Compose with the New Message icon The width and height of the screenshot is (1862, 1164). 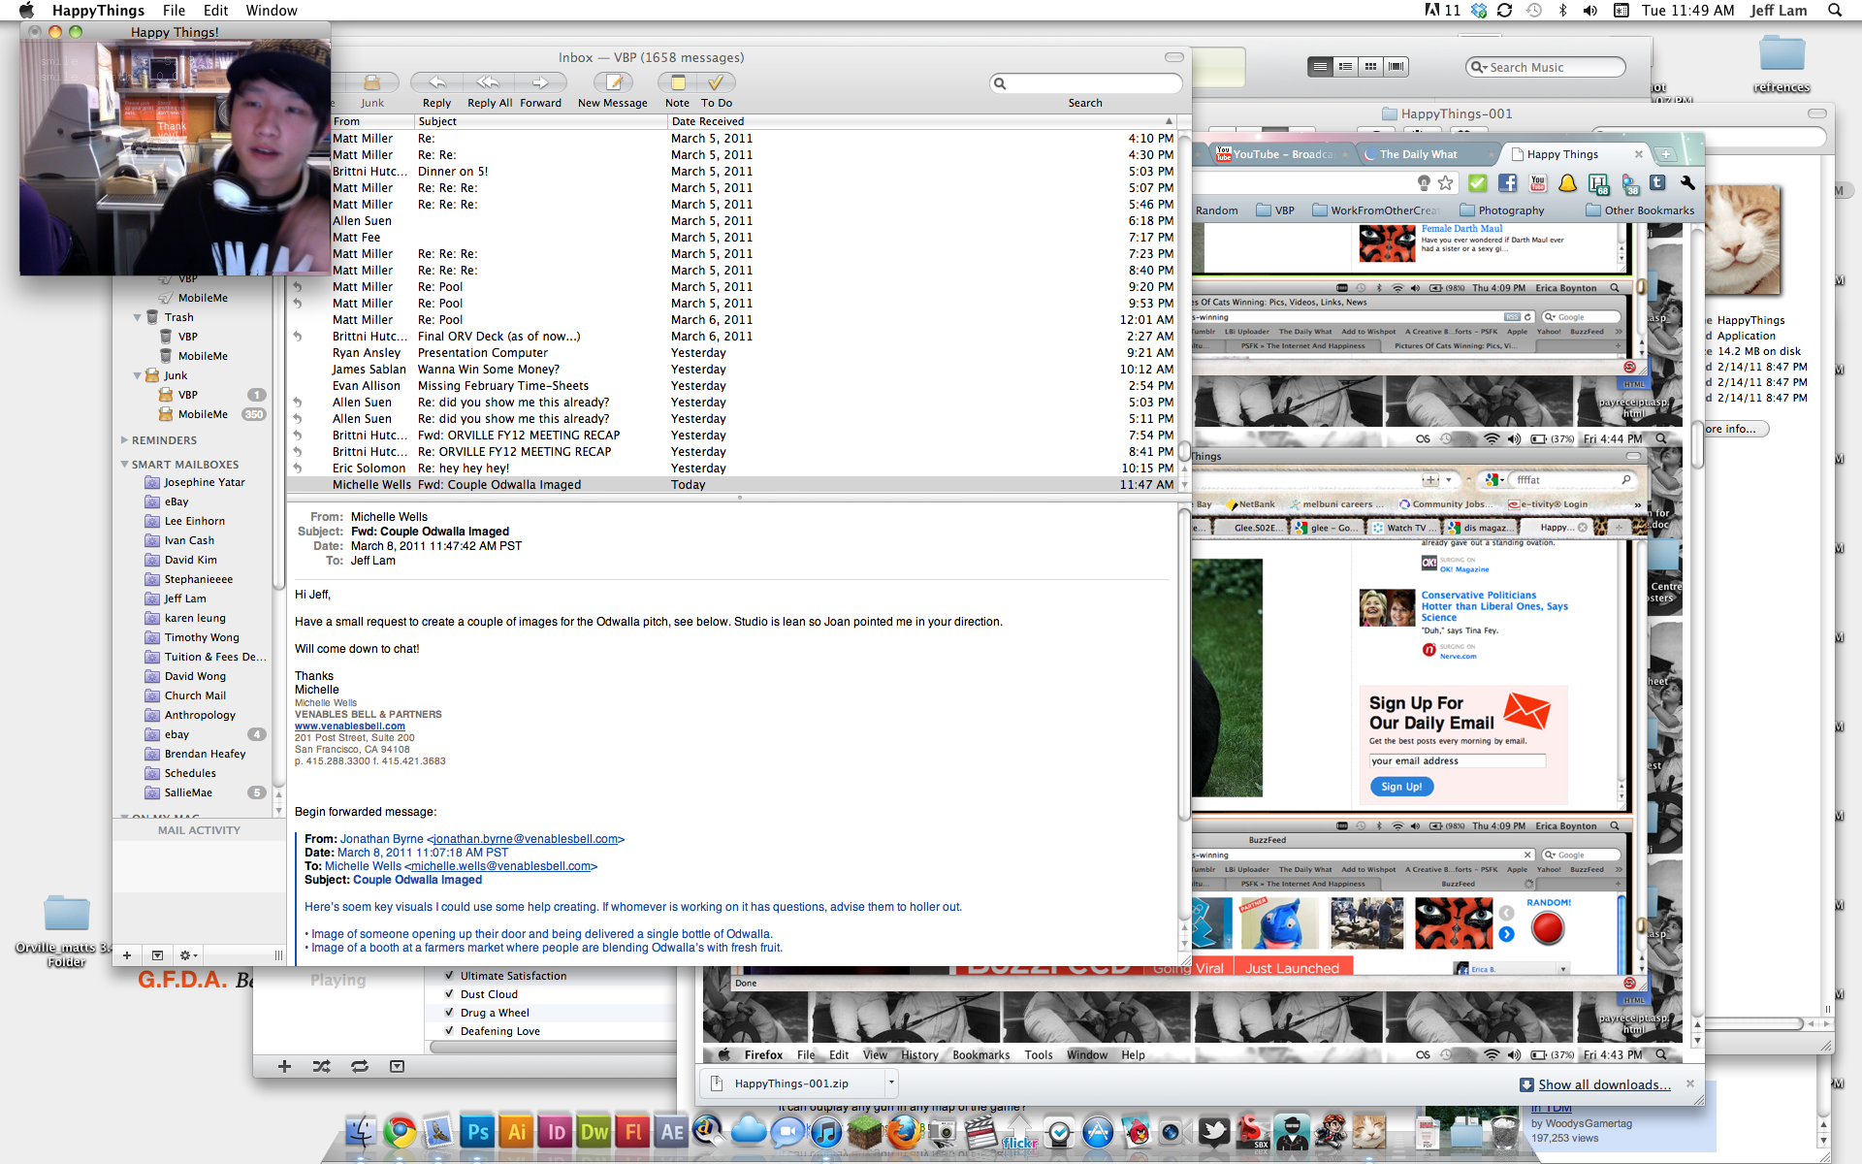(613, 83)
